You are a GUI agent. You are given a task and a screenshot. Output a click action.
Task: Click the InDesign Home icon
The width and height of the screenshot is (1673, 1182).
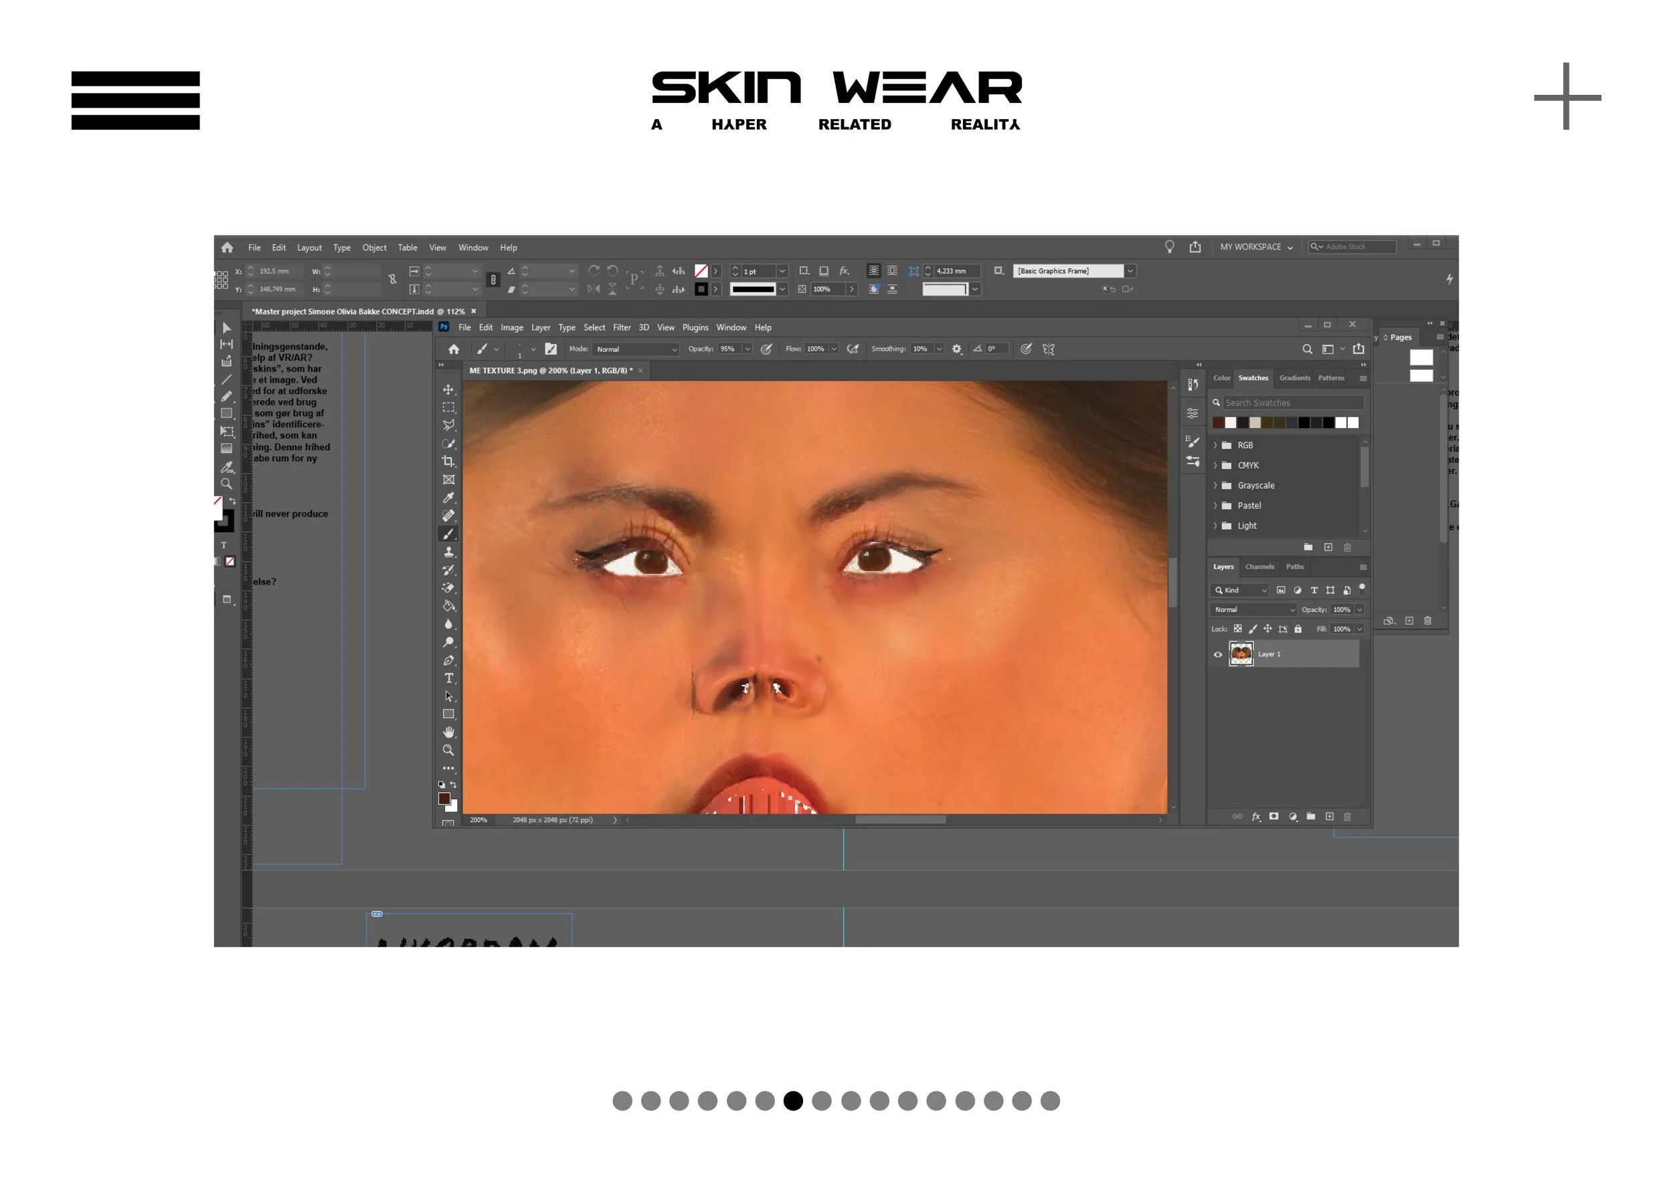point(228,248)
